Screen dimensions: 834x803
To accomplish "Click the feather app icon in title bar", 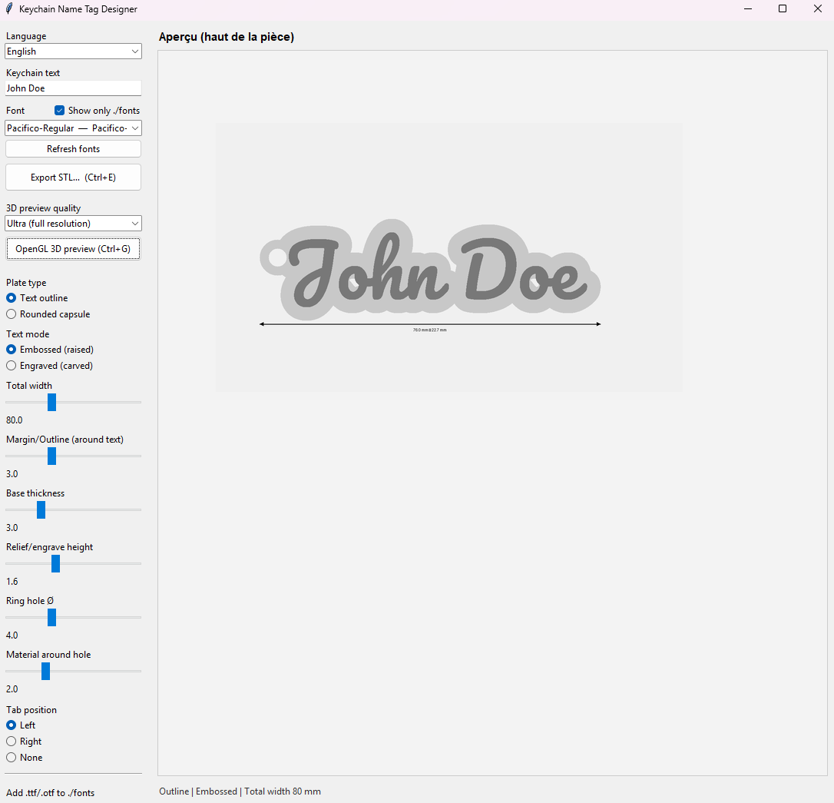I will click(x=9, y=8).
